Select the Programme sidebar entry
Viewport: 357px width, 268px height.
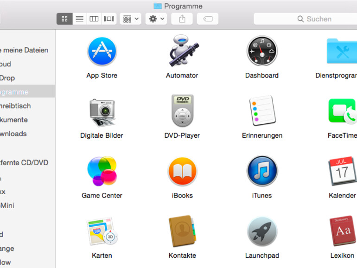(27, 92)
